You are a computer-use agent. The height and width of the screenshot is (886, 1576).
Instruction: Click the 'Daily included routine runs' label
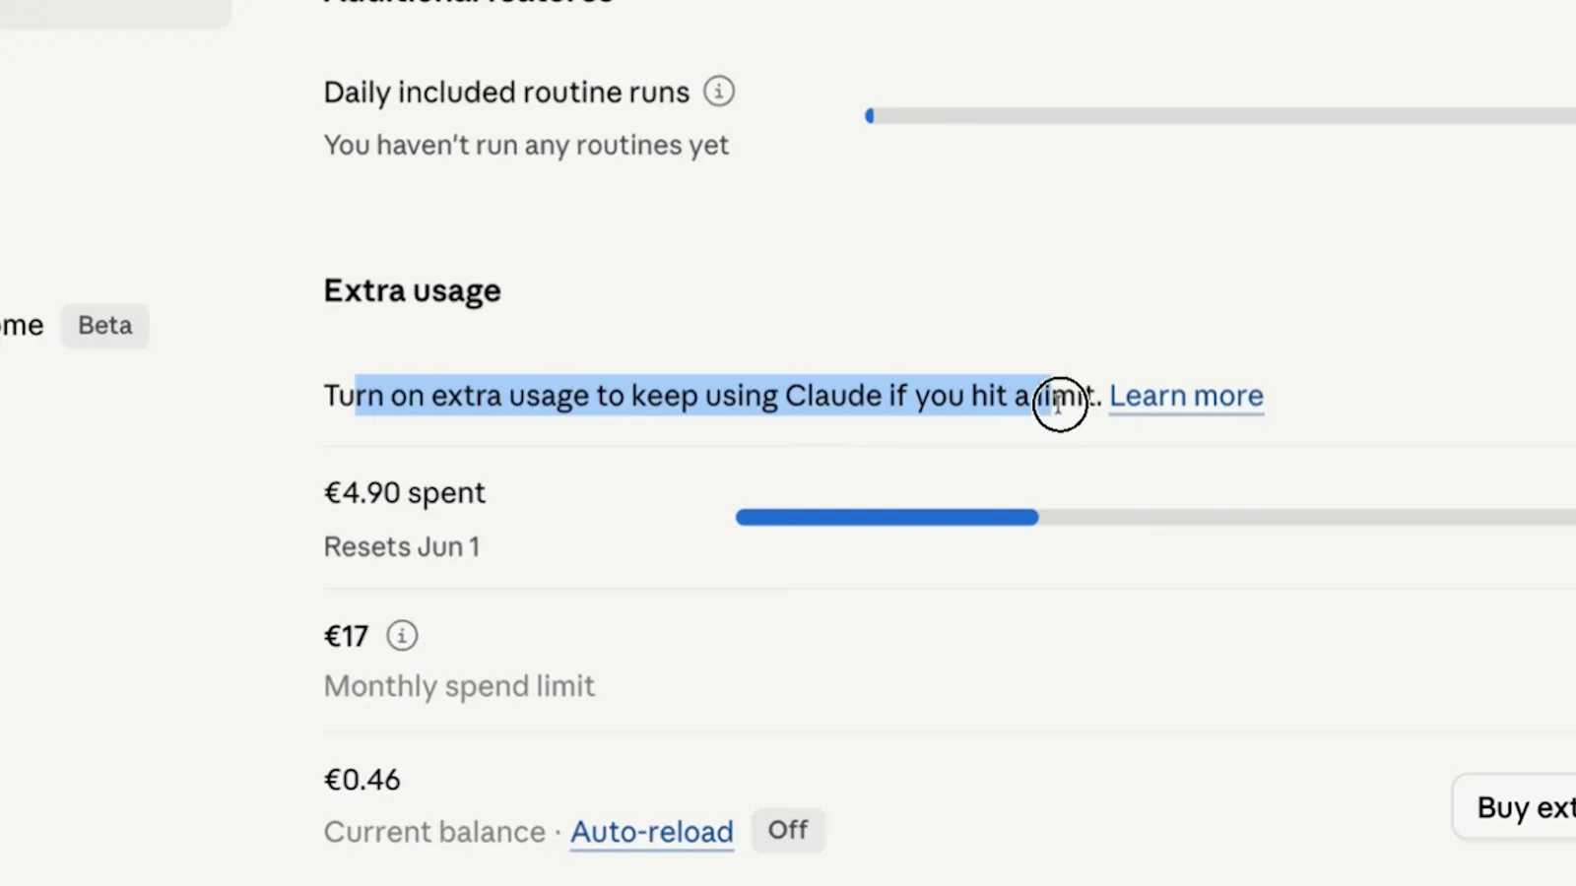click(x=506, y=93)
